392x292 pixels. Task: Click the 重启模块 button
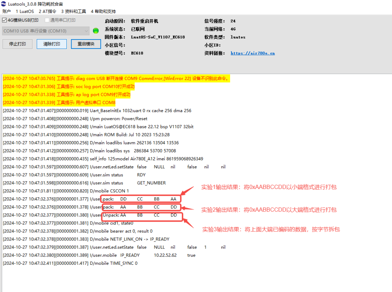coord(86,44)
